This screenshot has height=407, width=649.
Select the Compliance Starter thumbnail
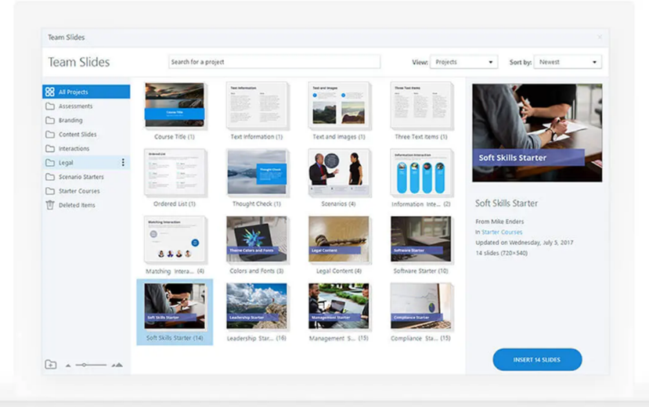coord(421,306)
